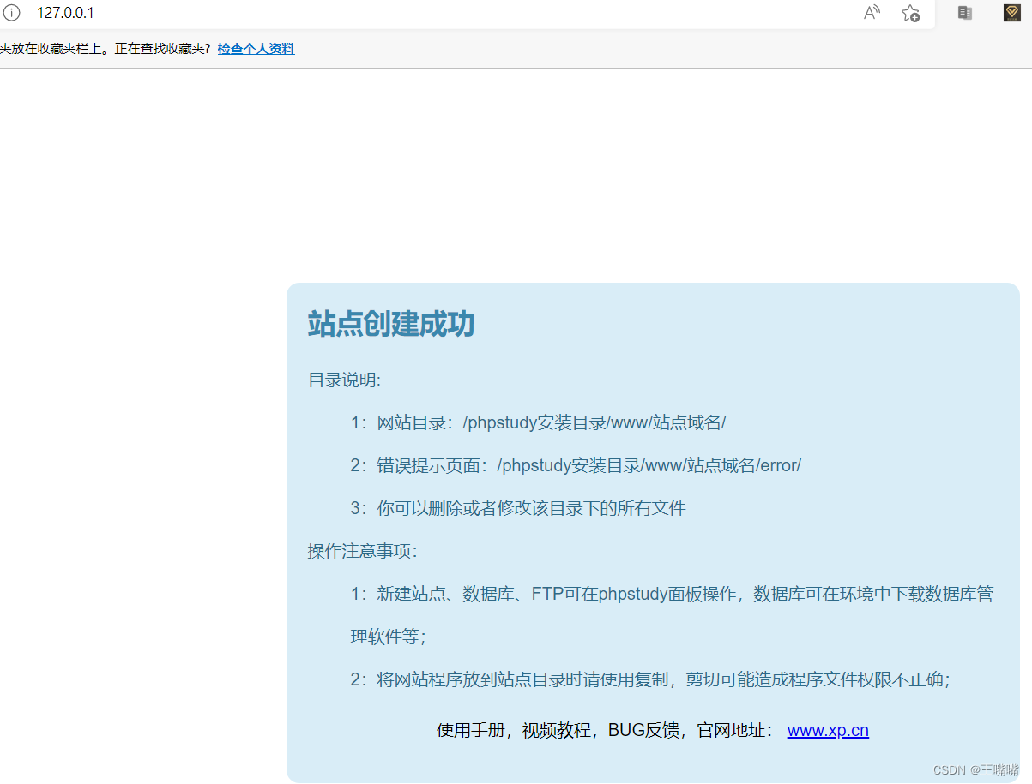The height and width of the screenshot is (784, 1032).
Task: Open the immersive reader book icon
Action: tap(965, 13)
